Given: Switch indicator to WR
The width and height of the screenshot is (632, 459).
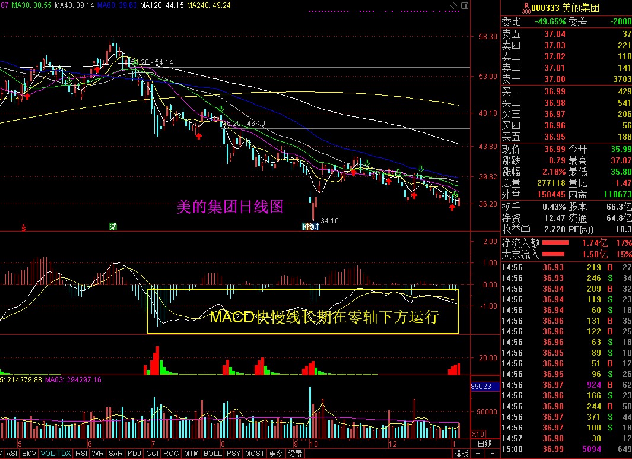Looking at the screenshot, I should pyautogui.click(x=97, y=454).
